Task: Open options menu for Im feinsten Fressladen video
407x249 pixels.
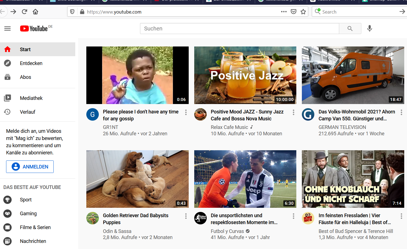Action: tap(401, 216)
